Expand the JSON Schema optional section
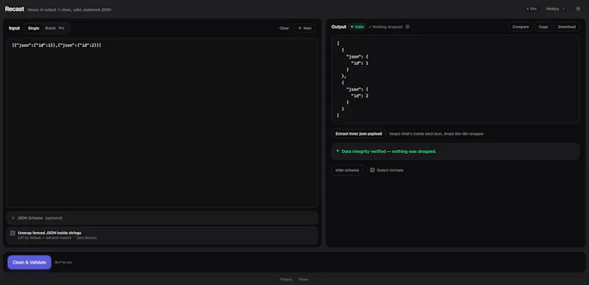 pos(162,218)
